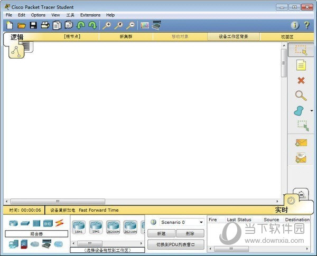The width and height of the screenshot is (317, 256).
Task: Expand the Scenario 0 dropdown
Action: point(201,222)
